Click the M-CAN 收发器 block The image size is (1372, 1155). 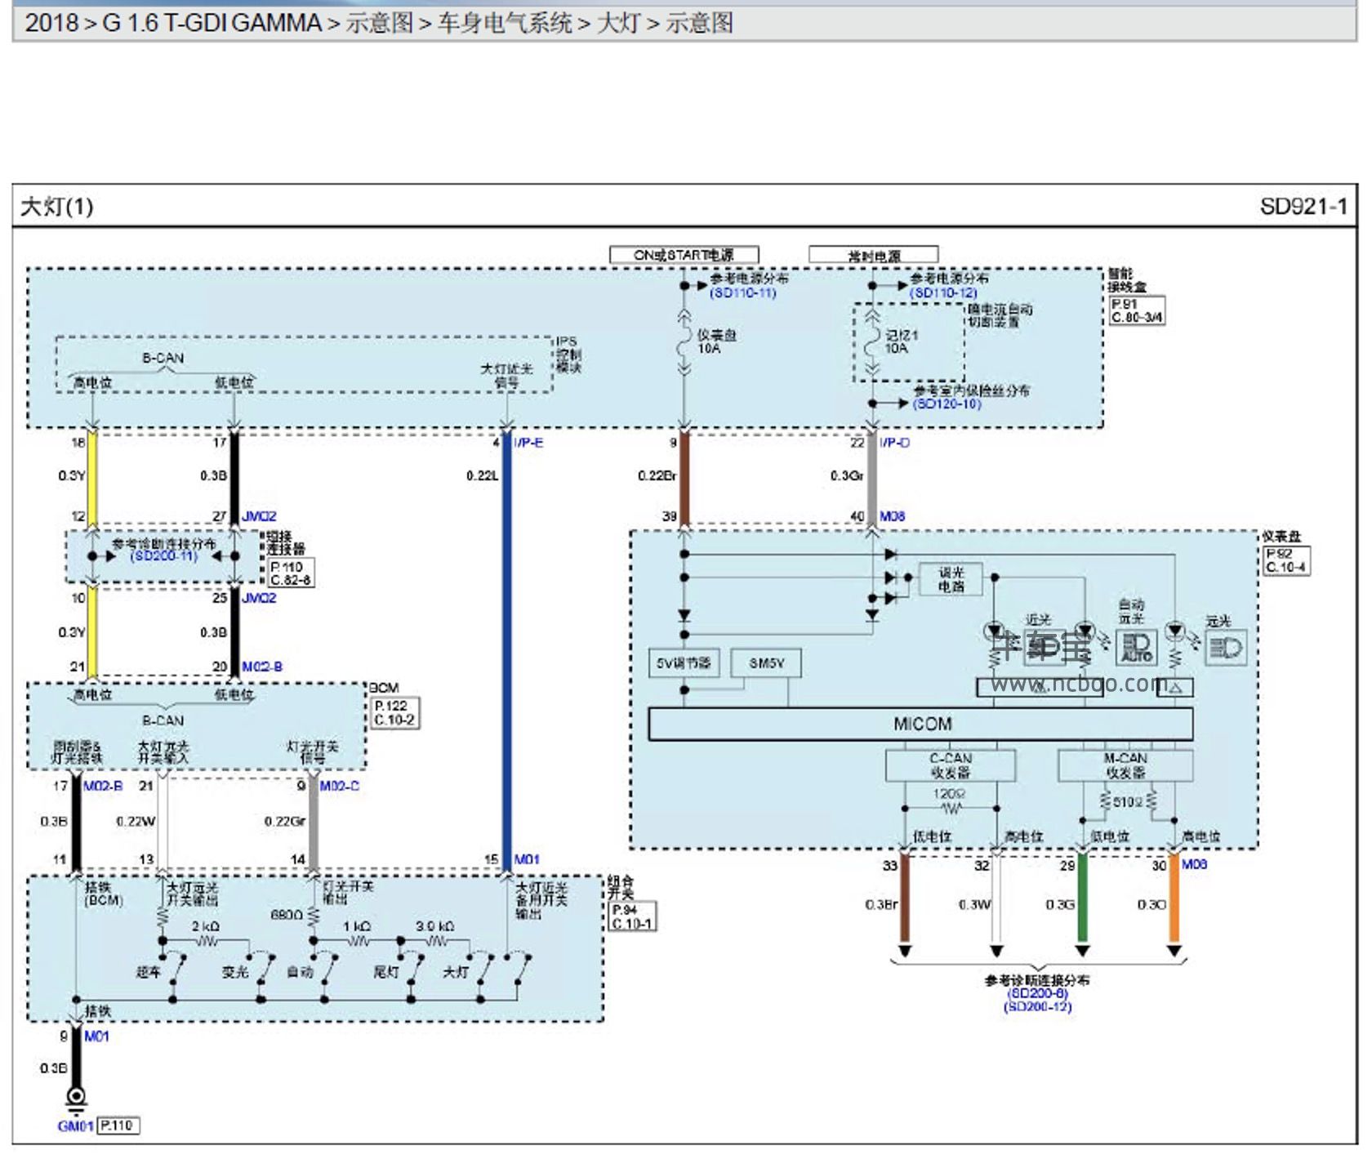[1125, 765]
